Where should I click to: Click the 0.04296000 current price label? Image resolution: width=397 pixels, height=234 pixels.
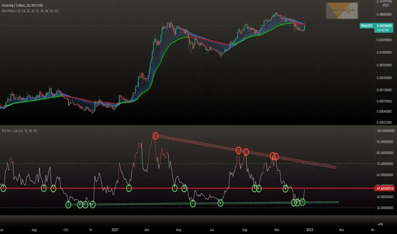[x=384, y=26]
